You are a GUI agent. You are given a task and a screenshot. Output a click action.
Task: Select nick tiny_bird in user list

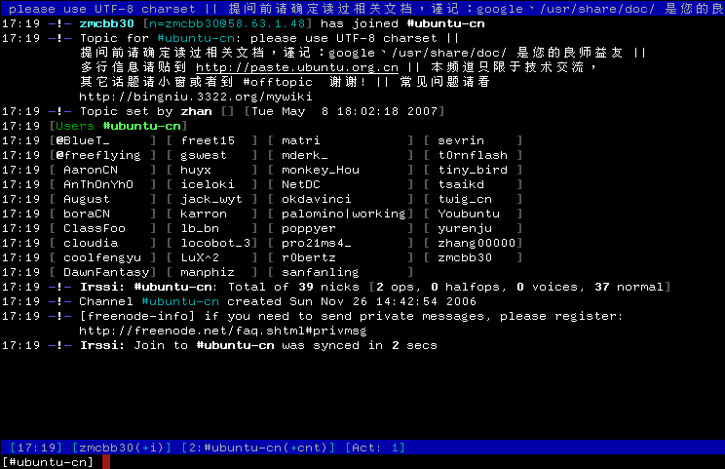pyautogui.click(x=473, y=170)
